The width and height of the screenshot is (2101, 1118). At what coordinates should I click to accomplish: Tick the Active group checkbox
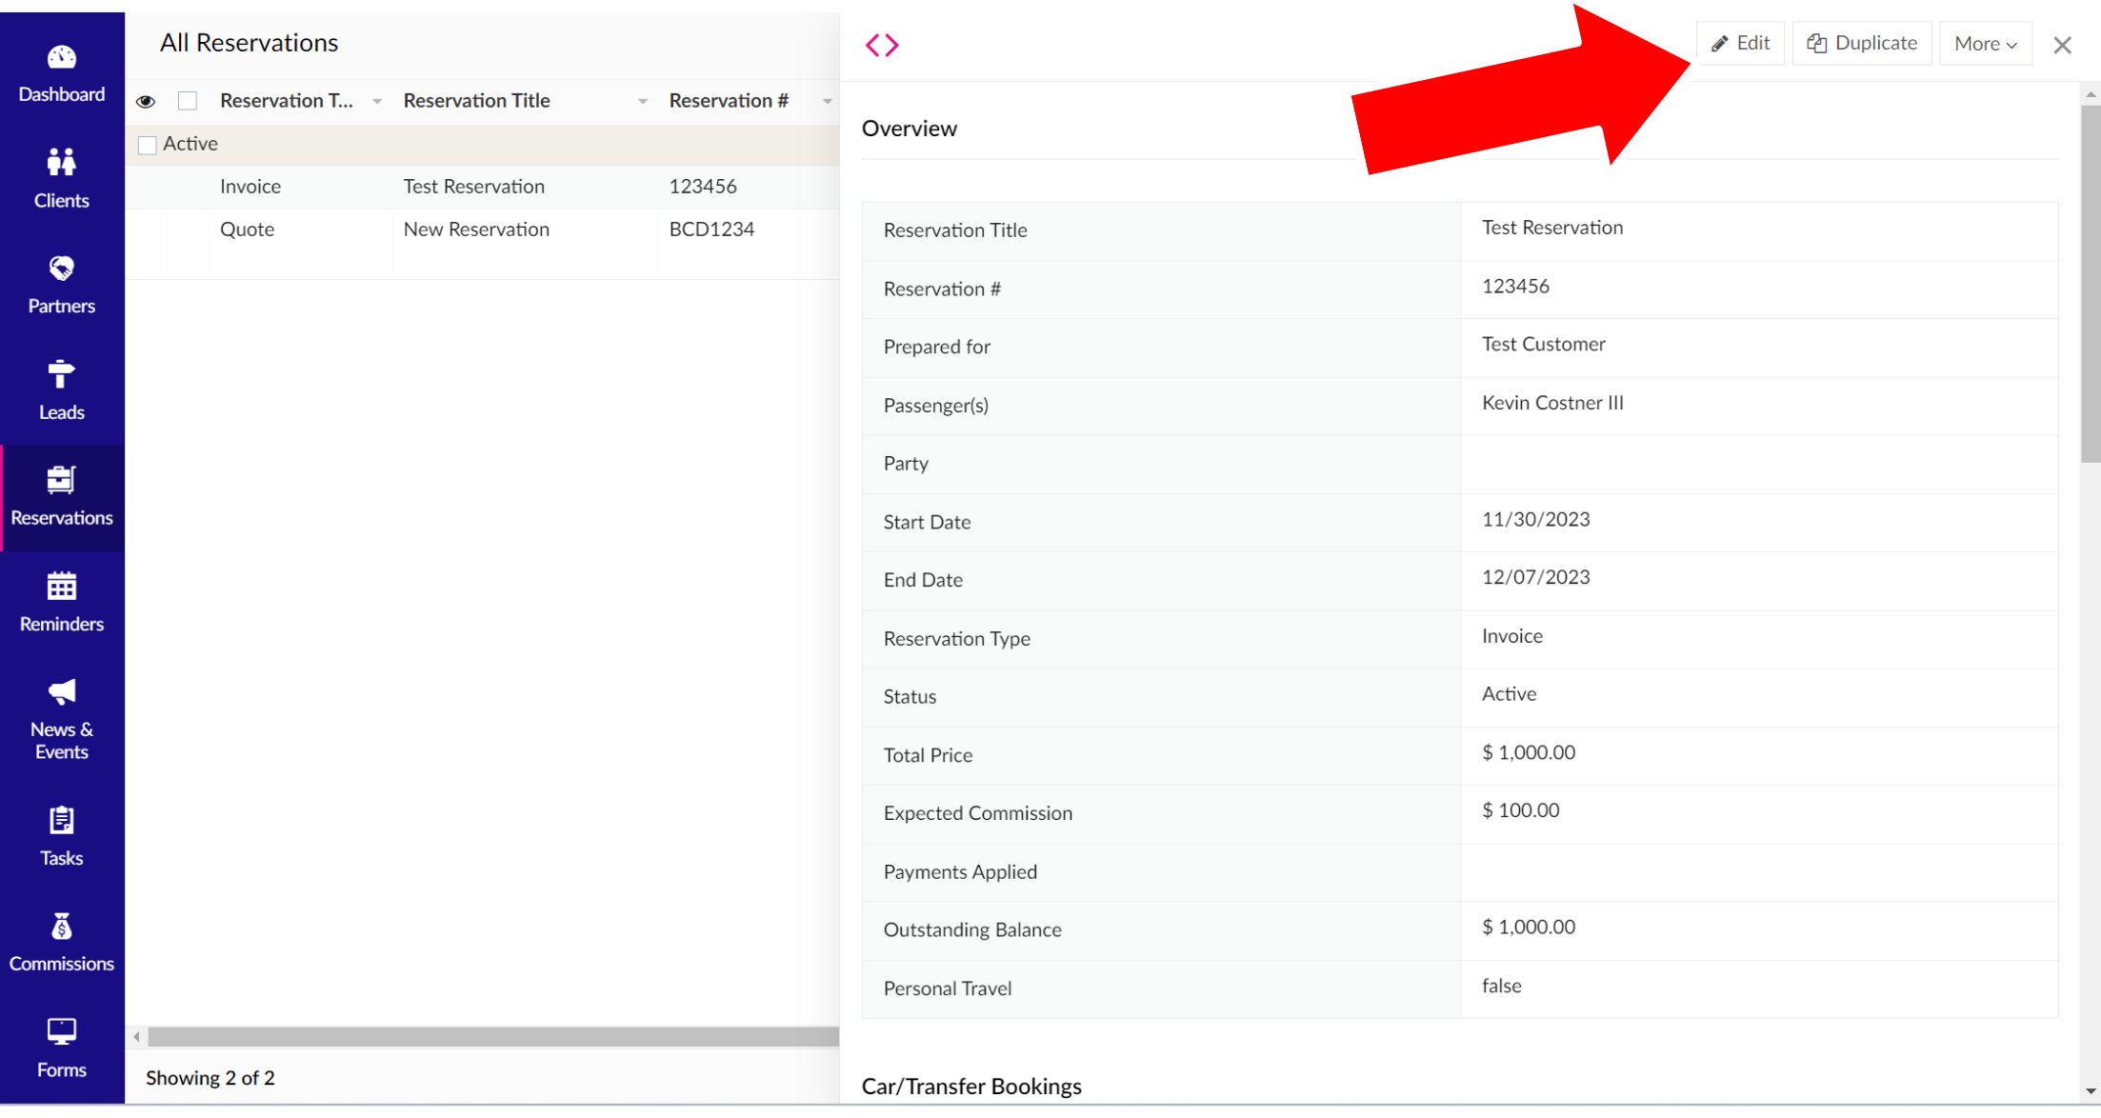(x=148, y=145)
